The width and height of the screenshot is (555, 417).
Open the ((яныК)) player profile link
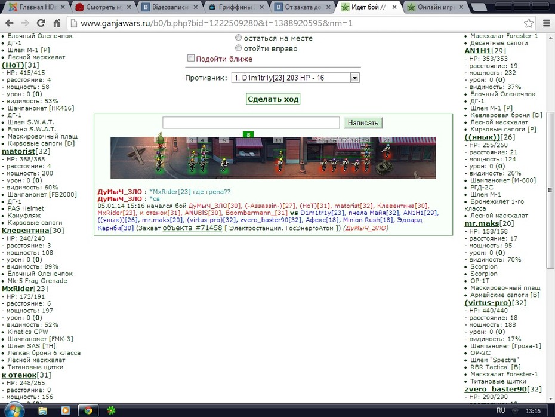(482, 137)
